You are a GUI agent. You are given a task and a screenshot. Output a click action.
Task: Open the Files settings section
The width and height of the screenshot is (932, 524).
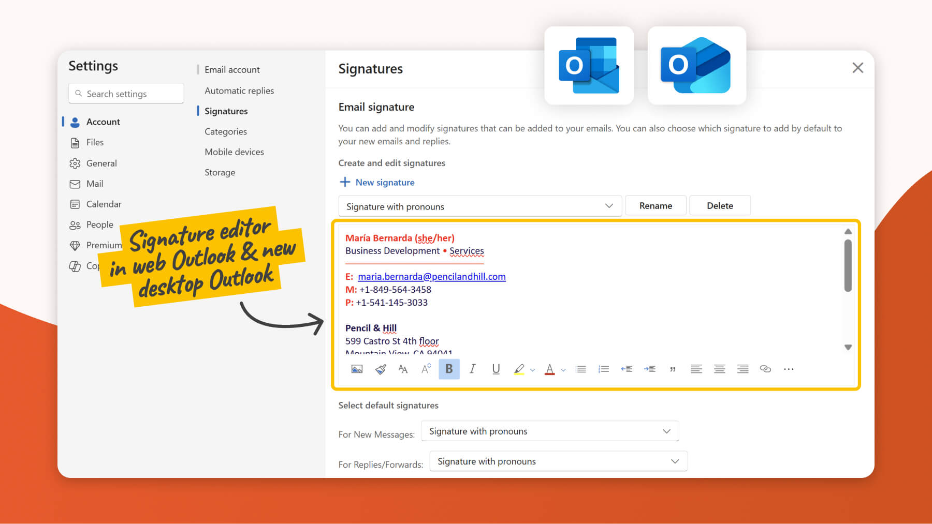(87, 142)
